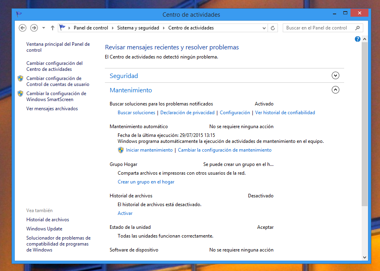Expand the Seguridad section
The image size is (380, 271).
coord(335,76)
